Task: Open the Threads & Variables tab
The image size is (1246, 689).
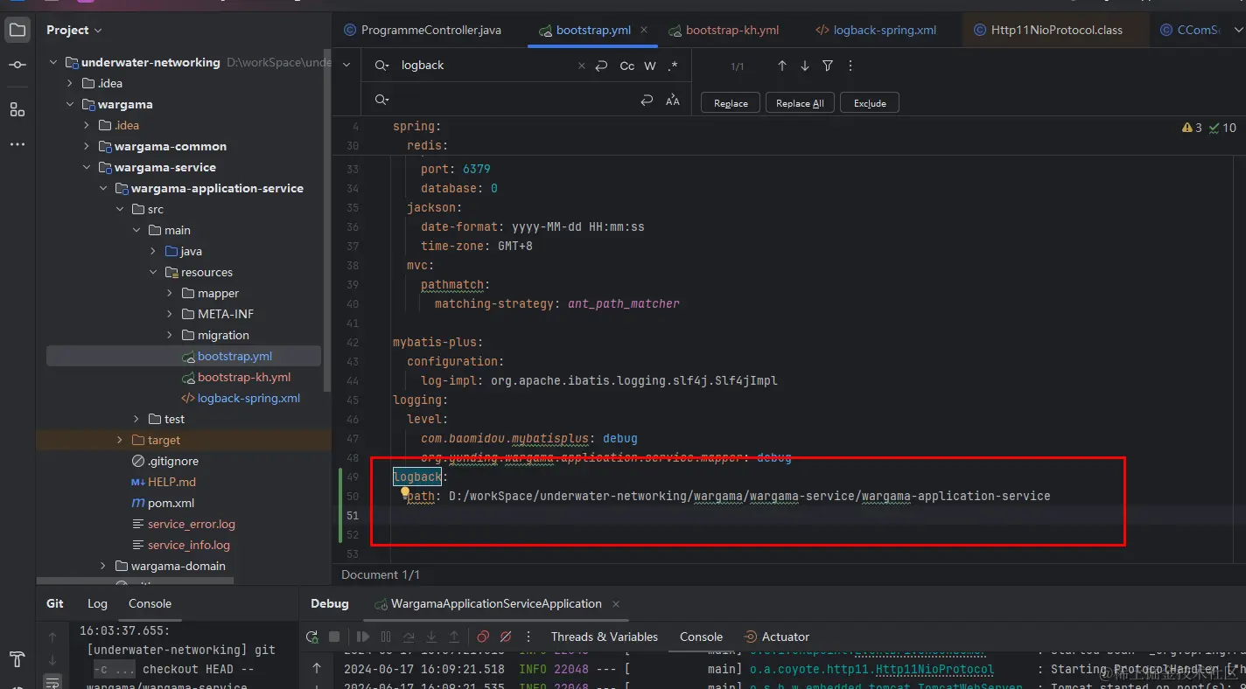Action: coord(604,637)
